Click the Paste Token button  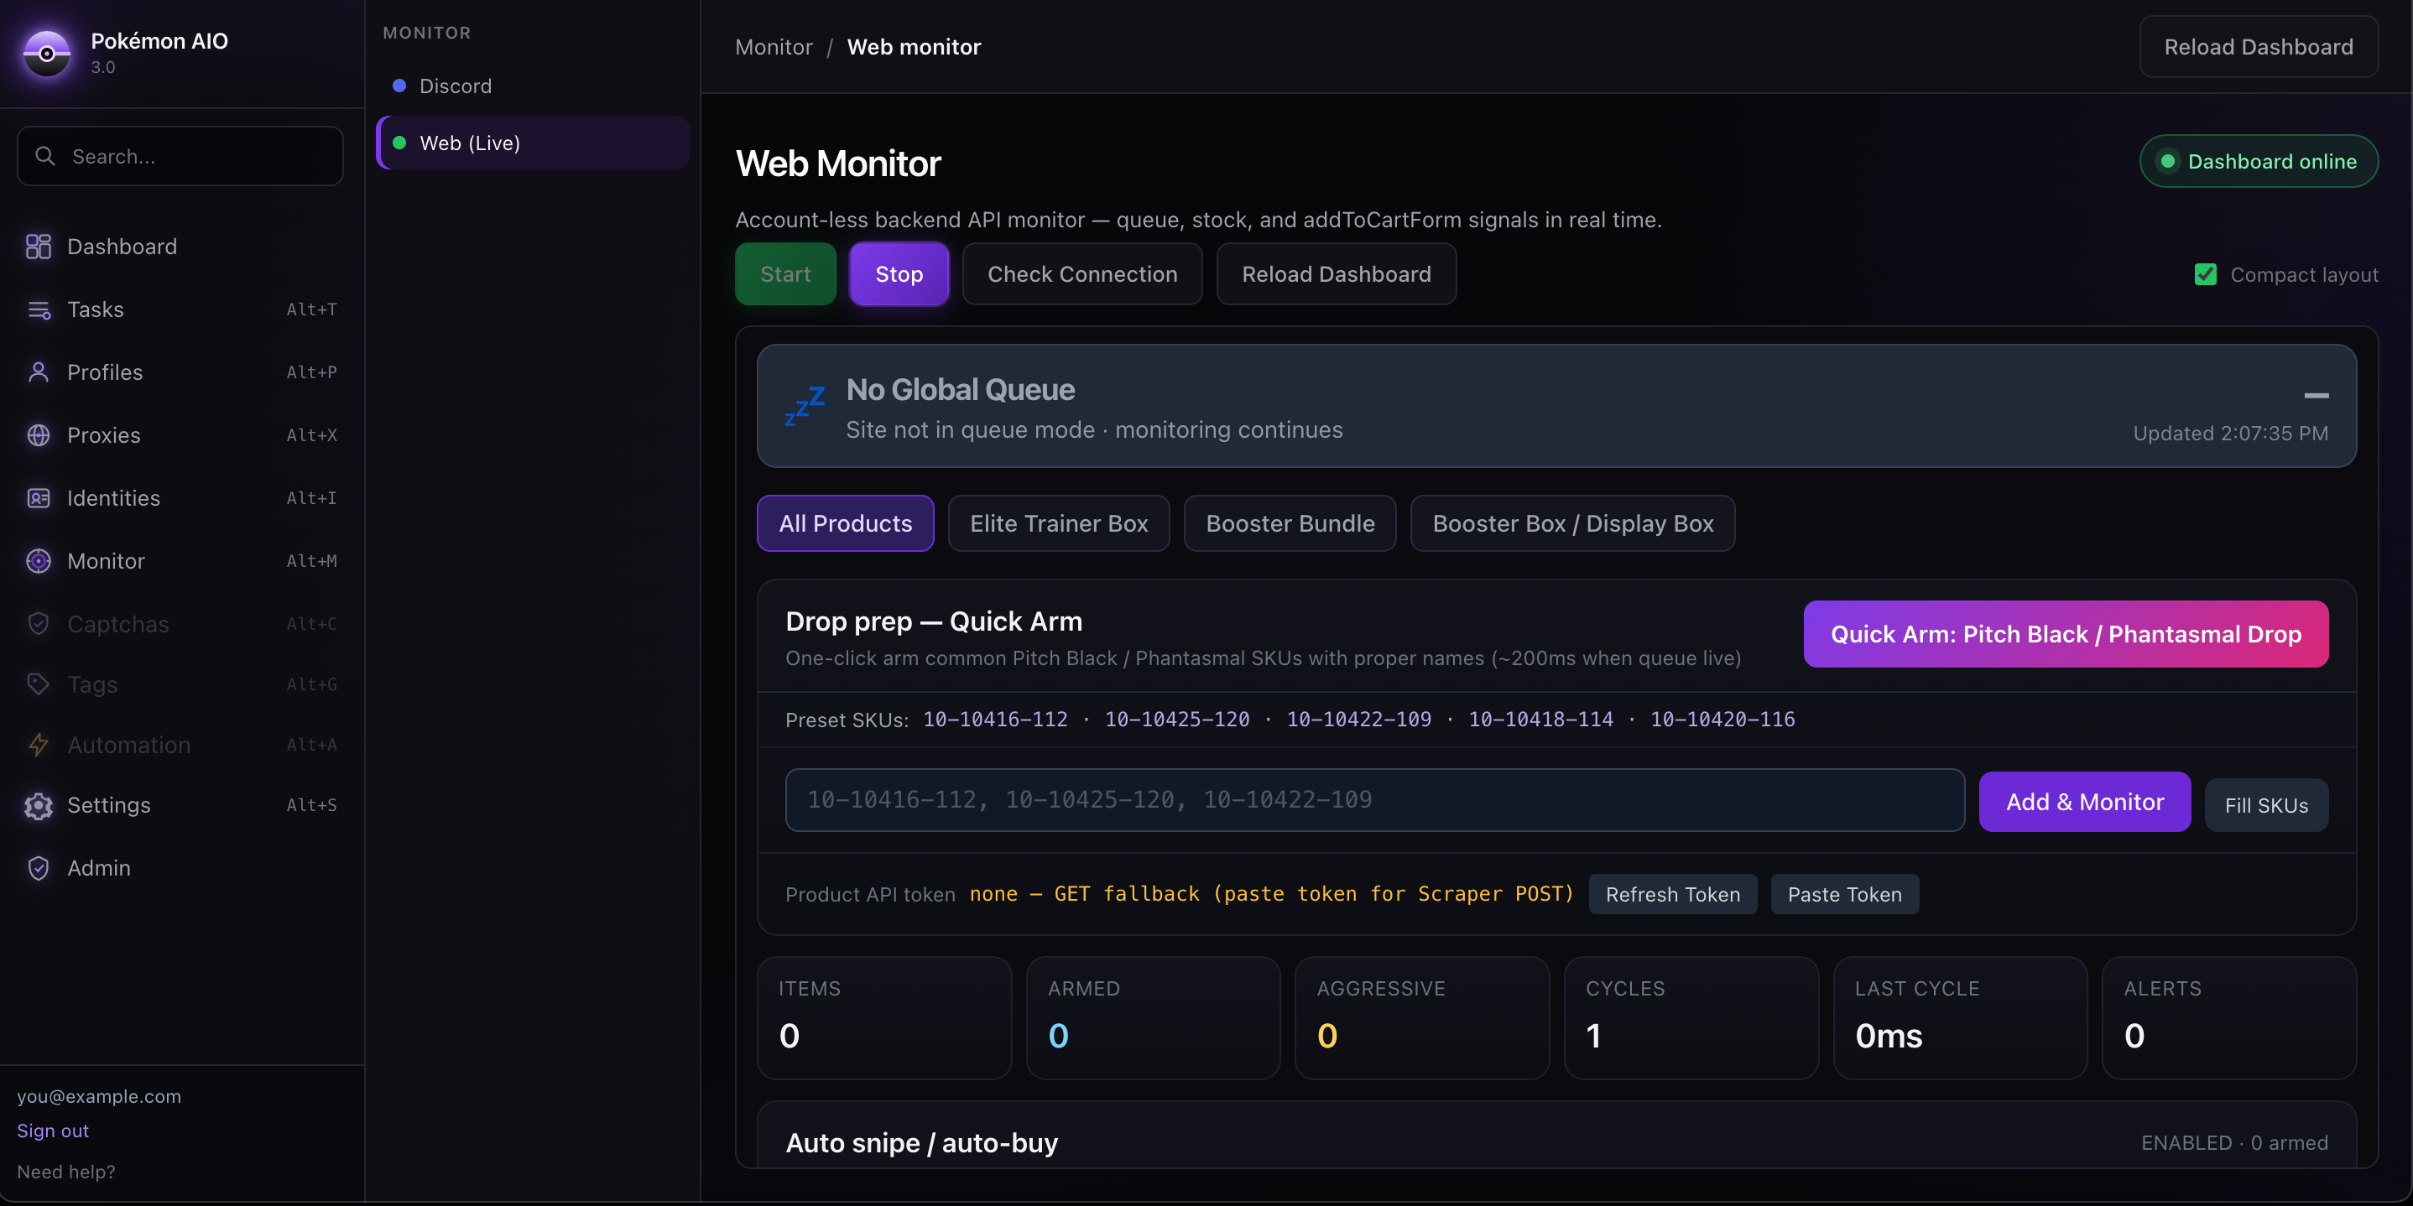(x=1844, y=893)
